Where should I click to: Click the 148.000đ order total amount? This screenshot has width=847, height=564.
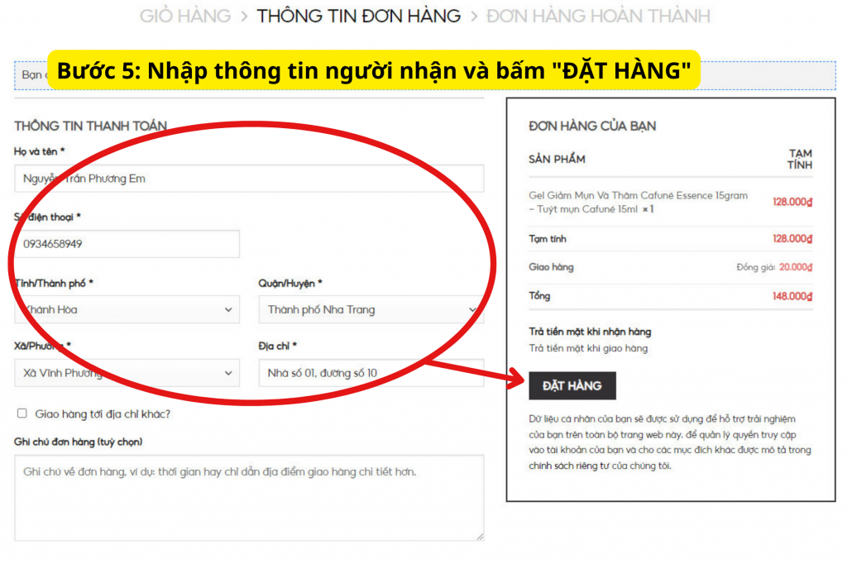[792, 296]
